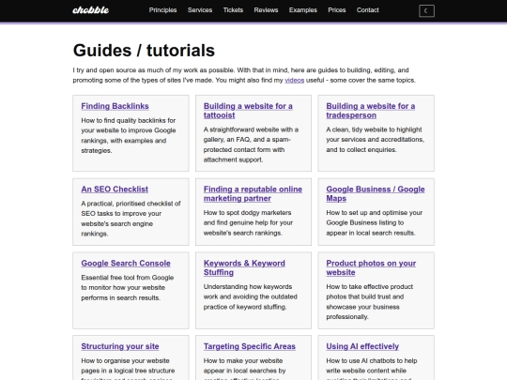Click text 'Understanding how keywords work'

click(x=251, y=296)
